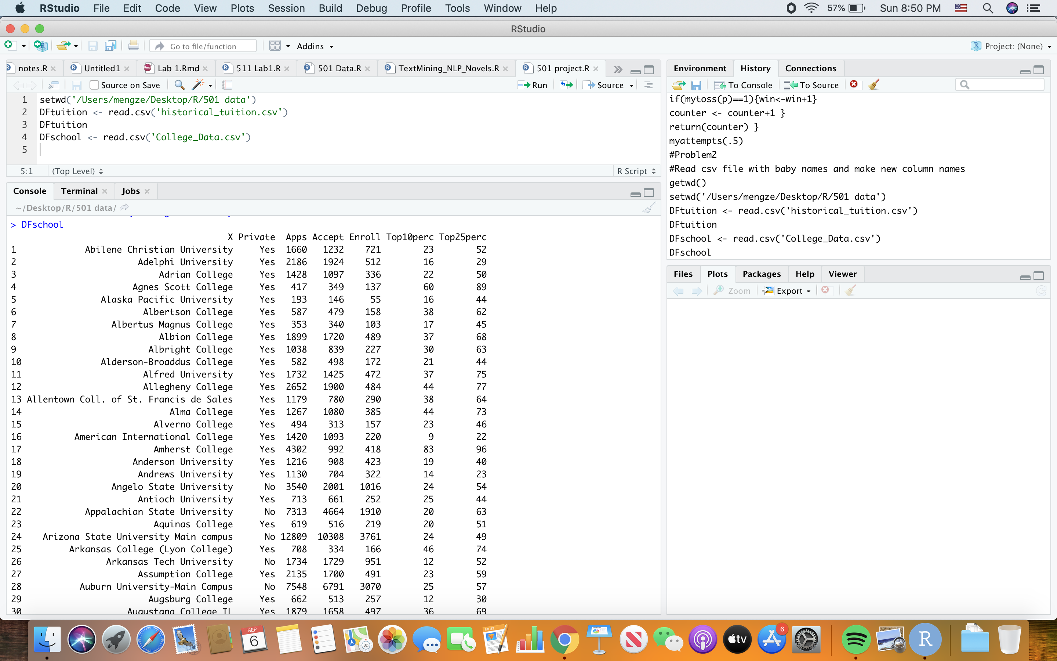1057x661 pixels.
Task: Open the Help tab in lower pane
Action: tap(804, 274)
